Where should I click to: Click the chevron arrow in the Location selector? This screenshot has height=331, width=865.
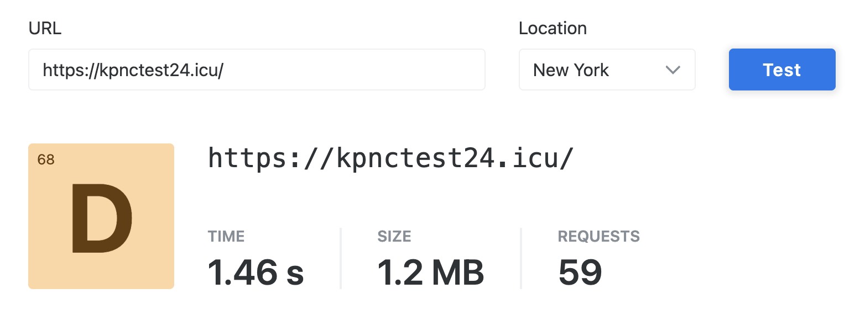coord(673,70)
